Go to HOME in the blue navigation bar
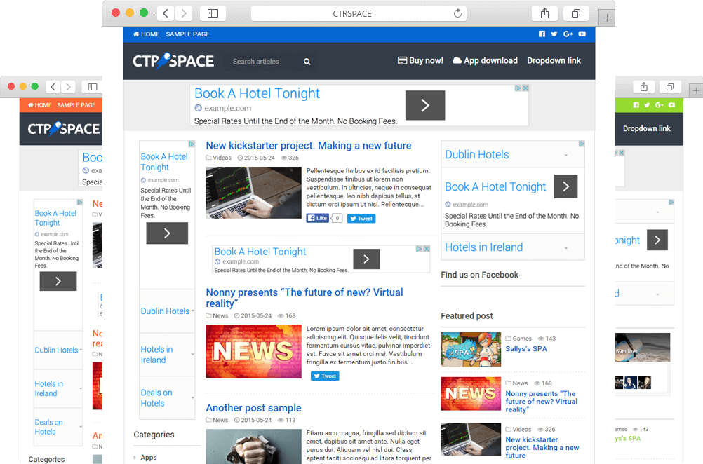 (146, 34)
